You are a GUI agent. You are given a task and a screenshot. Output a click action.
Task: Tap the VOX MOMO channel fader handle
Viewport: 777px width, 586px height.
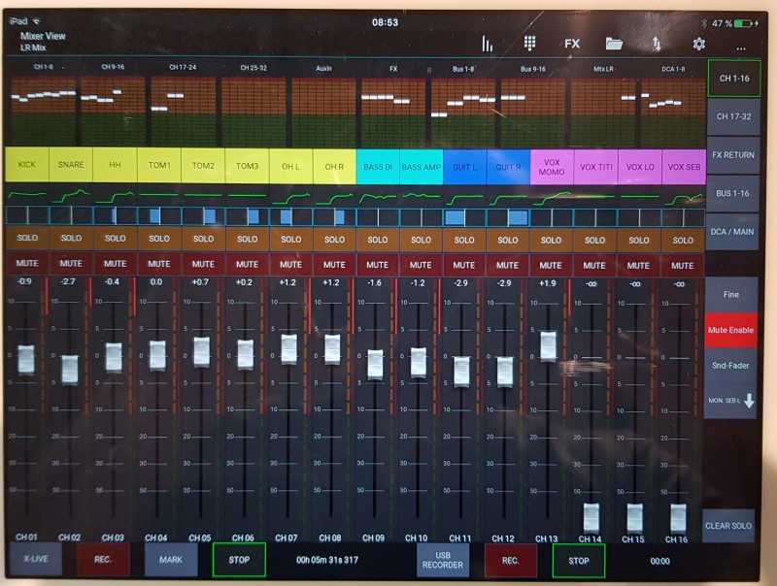549,346
